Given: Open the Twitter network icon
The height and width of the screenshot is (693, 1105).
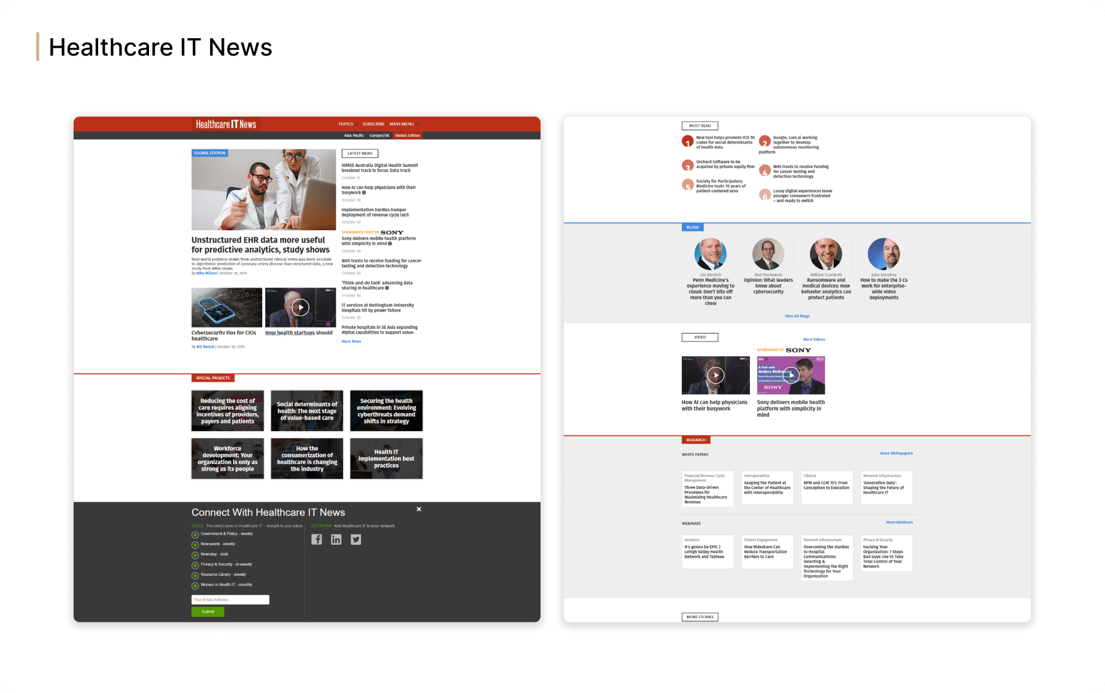Looking at the screenshot, I should click(x=356, y=539).
